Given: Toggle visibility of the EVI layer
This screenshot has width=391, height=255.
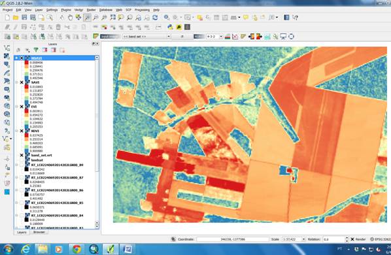Looking at the screenshot, I should pos(22,107).
